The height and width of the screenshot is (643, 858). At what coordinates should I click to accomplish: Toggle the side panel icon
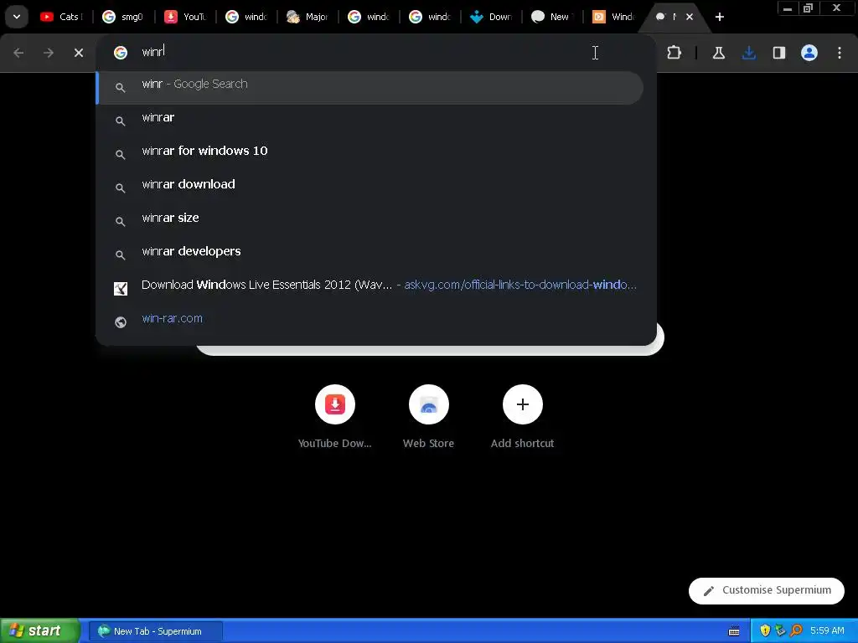coord(778,53)
